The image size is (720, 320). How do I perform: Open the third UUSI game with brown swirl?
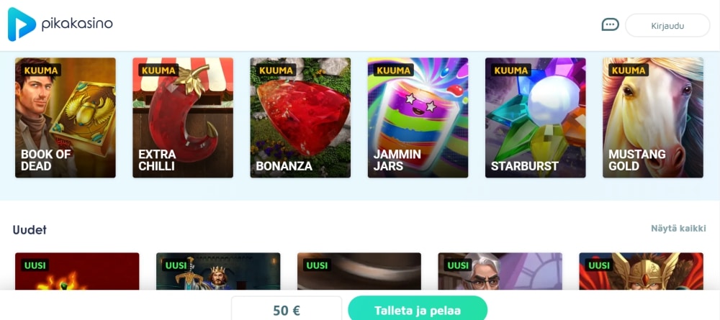tap(359, 271)
